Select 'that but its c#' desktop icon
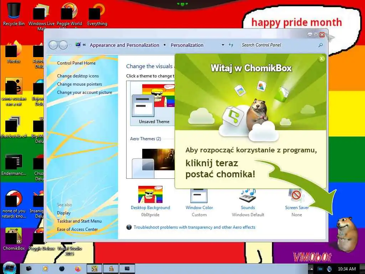Screen dimensions: 365x274 point(14,127)
